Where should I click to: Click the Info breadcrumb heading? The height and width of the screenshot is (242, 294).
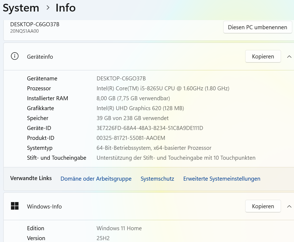click(x=66, y=8)
